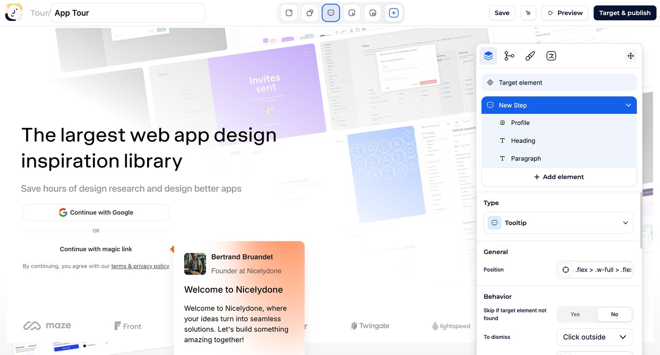Screen dimensions: 660x355
Task: Click Bertrand Bruandet's profile photo in the tooltip
Action: tap(195, 264)
